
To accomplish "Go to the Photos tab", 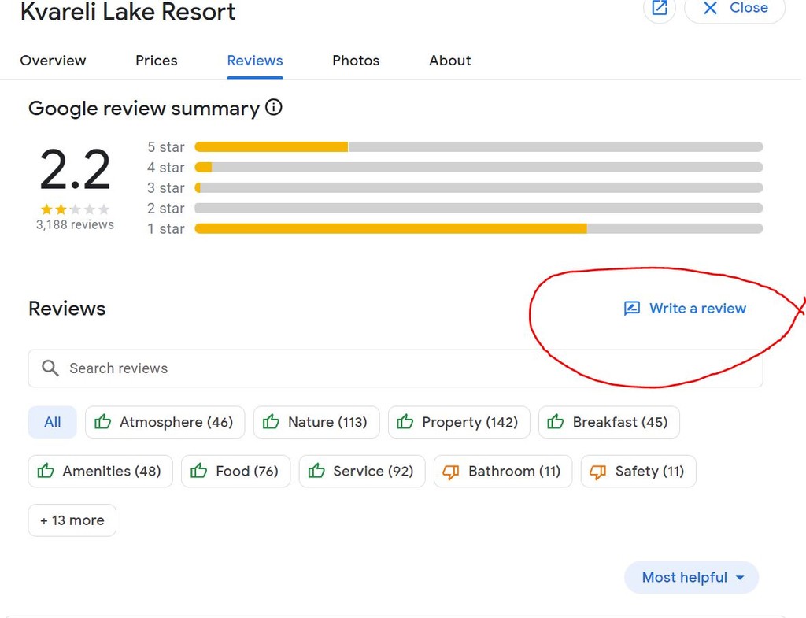I will click(x=356, y=61).
